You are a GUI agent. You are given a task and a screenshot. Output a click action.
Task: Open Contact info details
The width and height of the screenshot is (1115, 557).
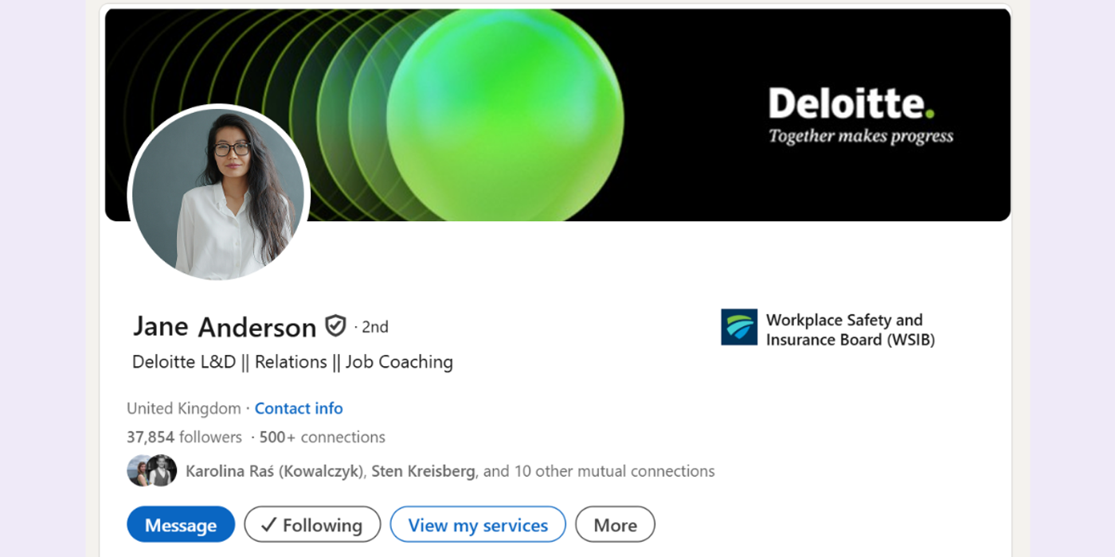point(299,408)
